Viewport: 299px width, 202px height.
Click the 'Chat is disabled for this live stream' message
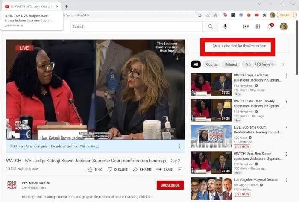[240, 46]
